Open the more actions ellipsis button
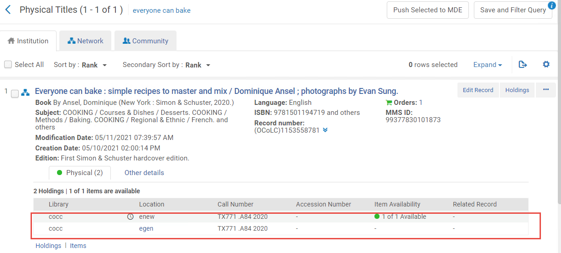Viewport: 561px width, 253px height. (x=545, y=90)
